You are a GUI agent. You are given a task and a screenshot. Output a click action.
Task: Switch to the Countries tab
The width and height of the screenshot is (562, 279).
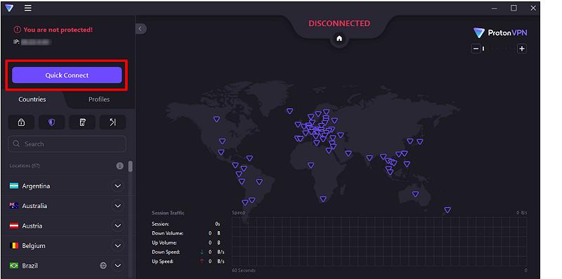(x=32, y=99)
